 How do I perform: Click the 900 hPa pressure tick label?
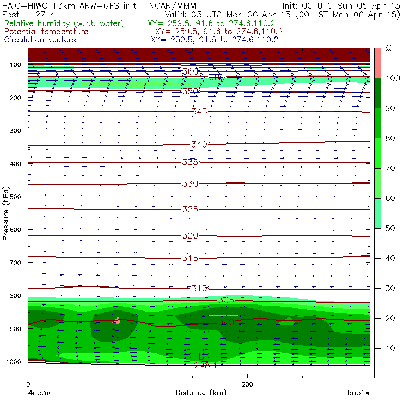(15, 329)
